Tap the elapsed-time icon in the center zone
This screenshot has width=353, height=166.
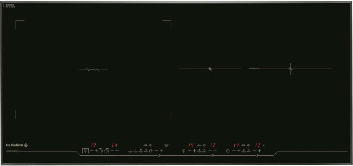(204, 145)
